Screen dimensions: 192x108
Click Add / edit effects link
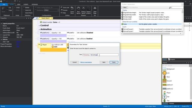[18, 42]
